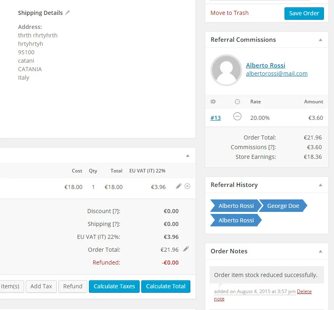Open referral #13 details link
Image resolution: width=334 pixels, height=310 pixels.
tap(215, 118)
